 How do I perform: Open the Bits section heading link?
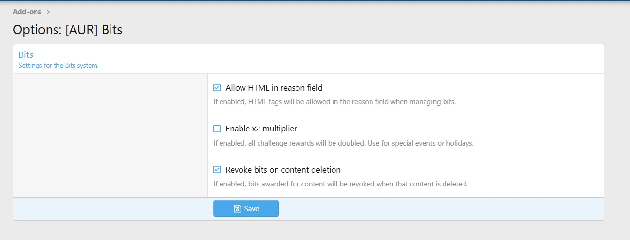point(26,55)
